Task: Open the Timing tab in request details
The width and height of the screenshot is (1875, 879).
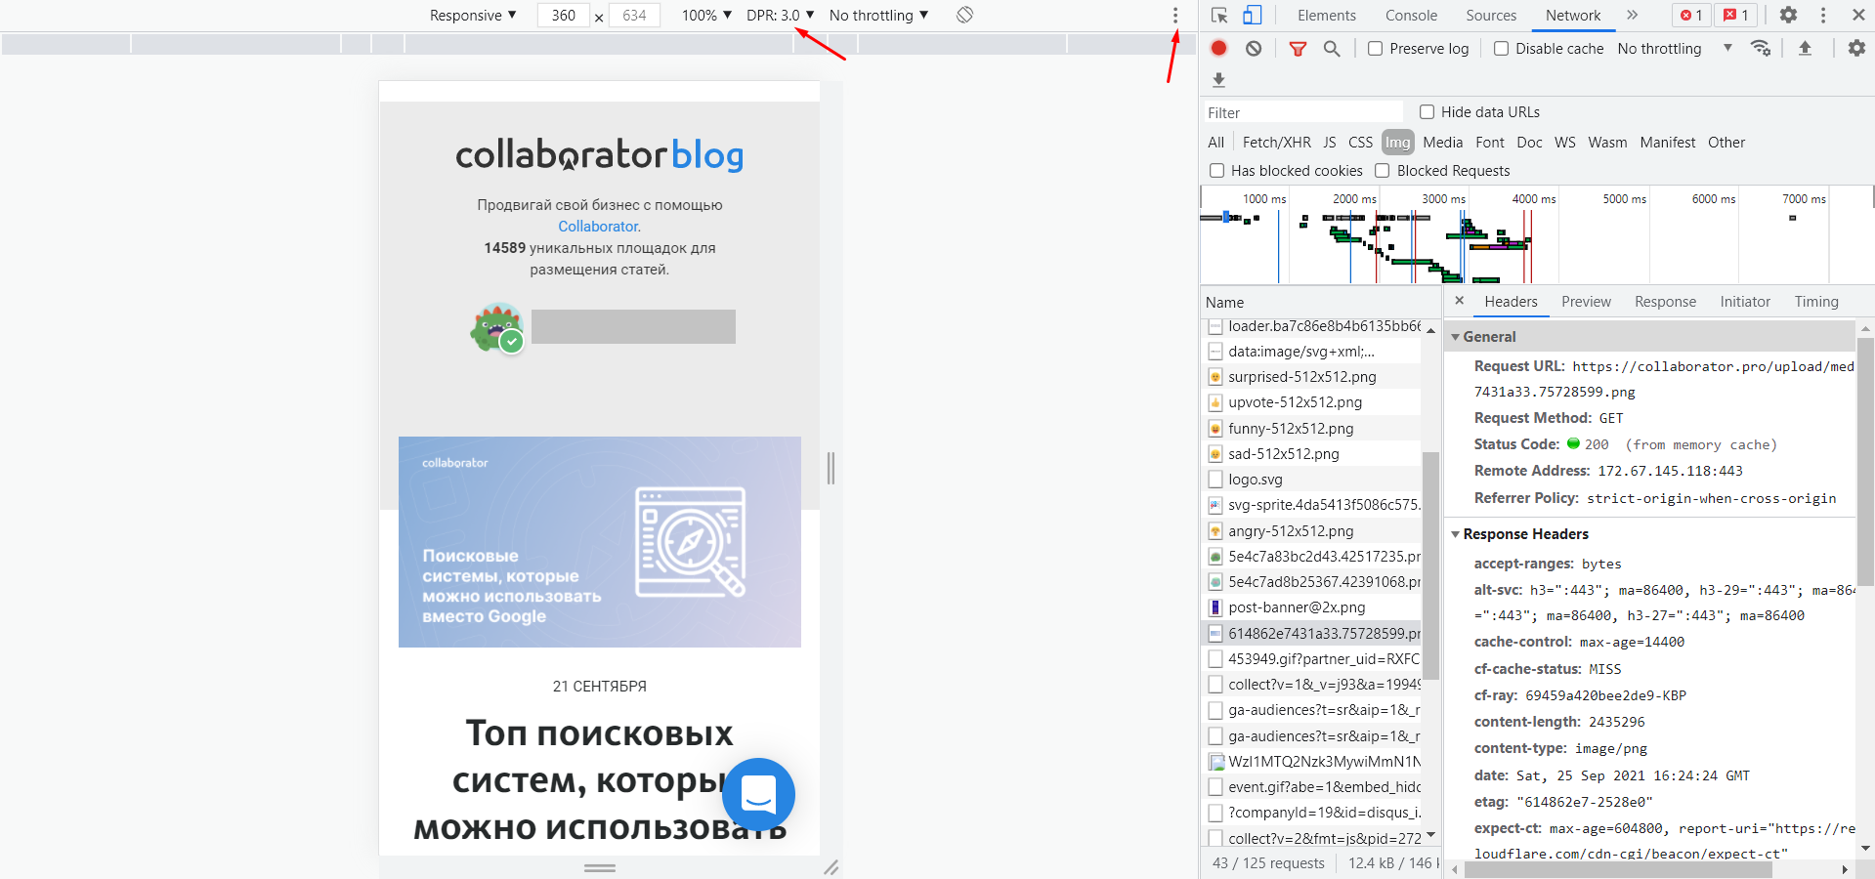Action: coord(1815,302)
